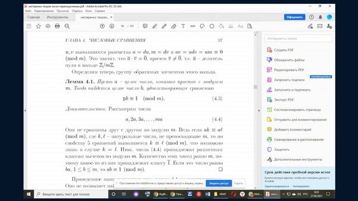Open the Сканирование и распознавание tool
Screen dimensions: 358x201
point(295,140)
